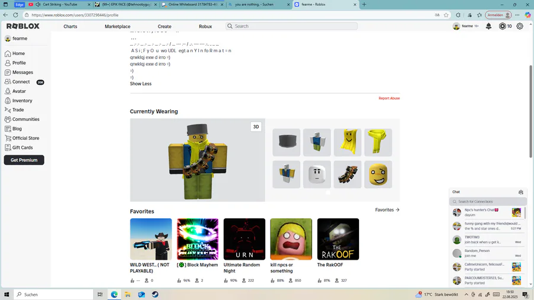Click the Robux menu item

(x=205, y=26)
